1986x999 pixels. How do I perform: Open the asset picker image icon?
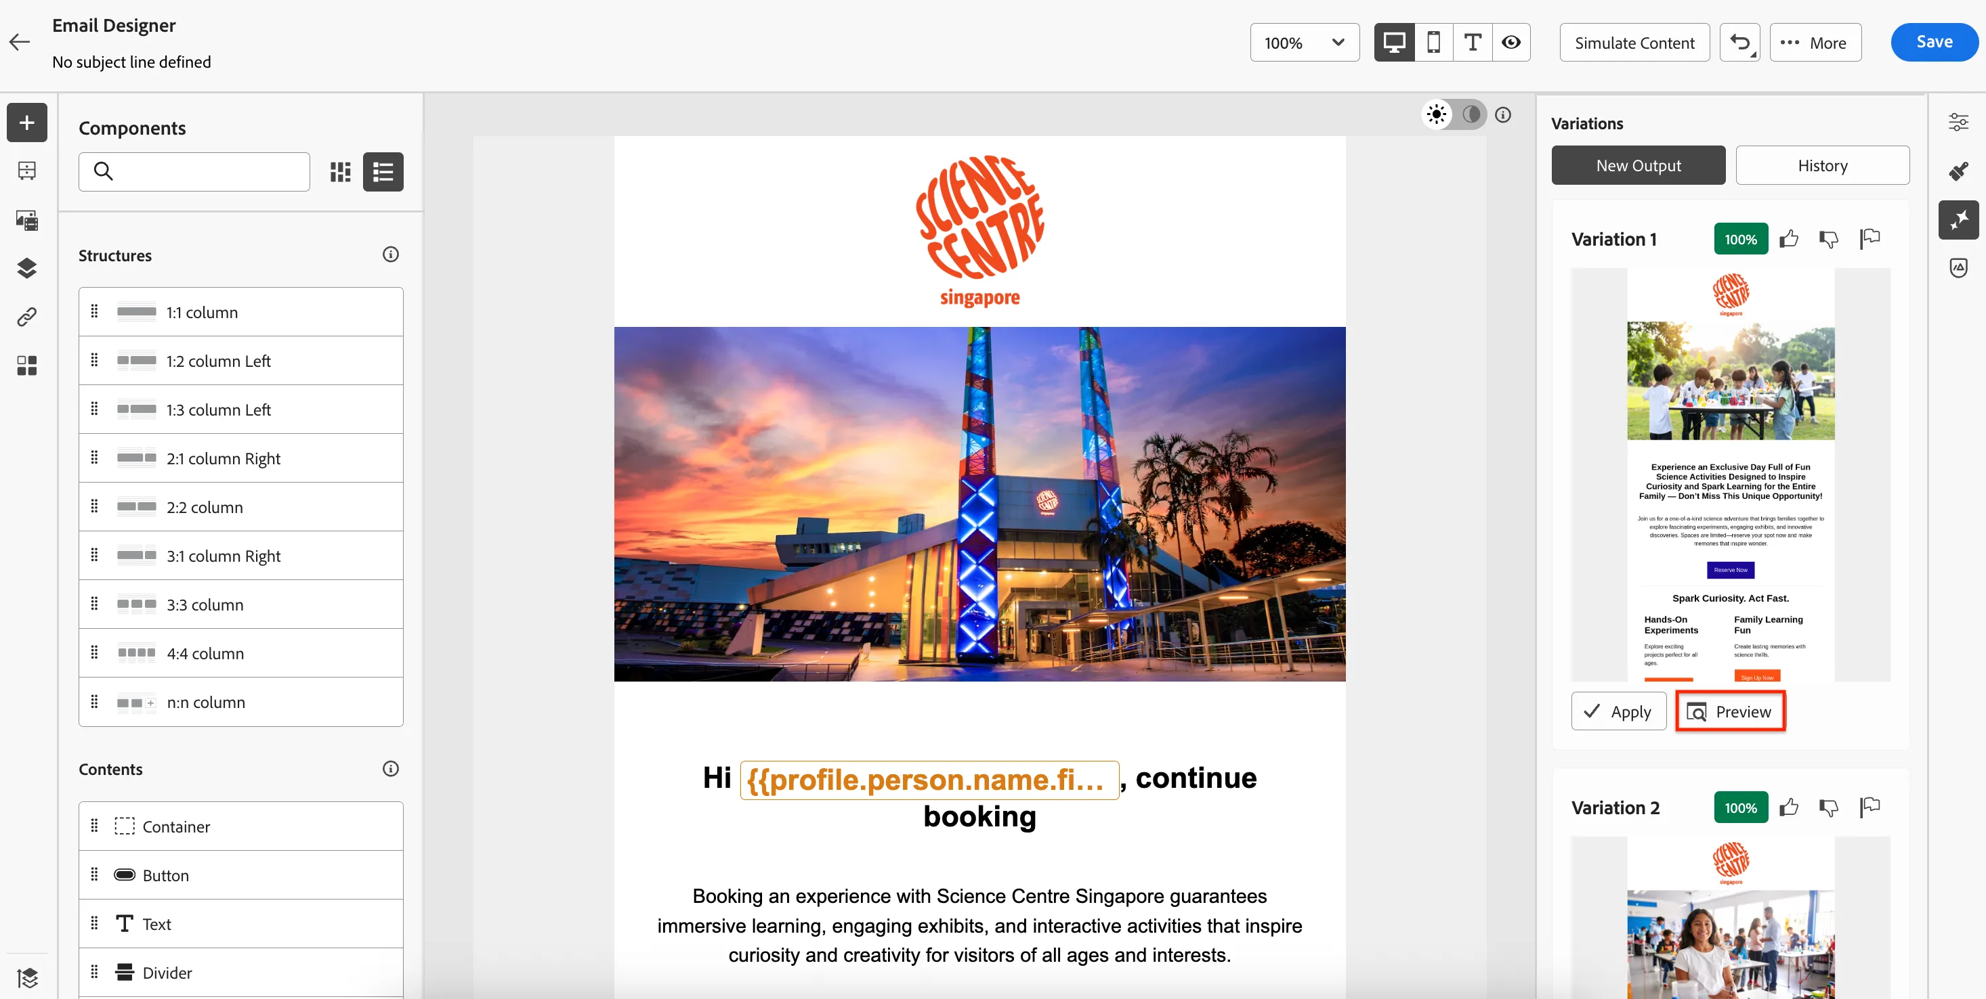[27, 220]
